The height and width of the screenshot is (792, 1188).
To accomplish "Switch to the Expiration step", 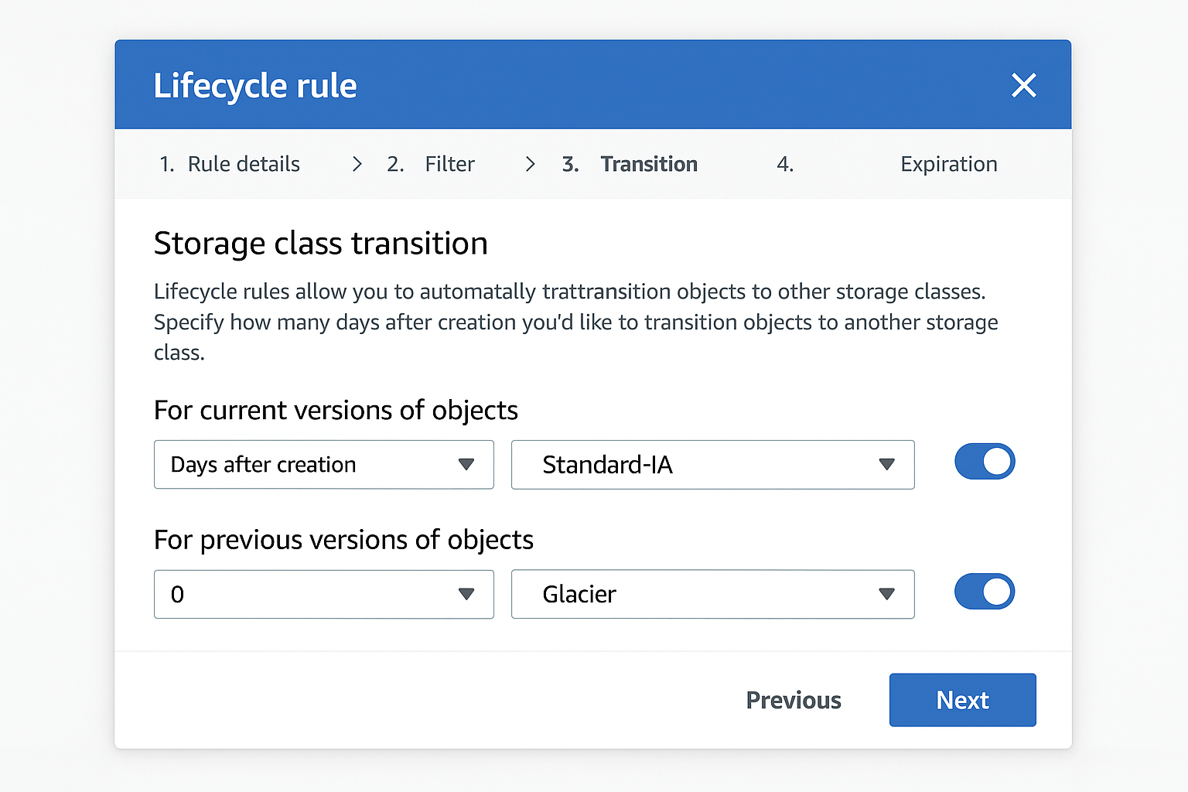I will (x=948, y=164).
